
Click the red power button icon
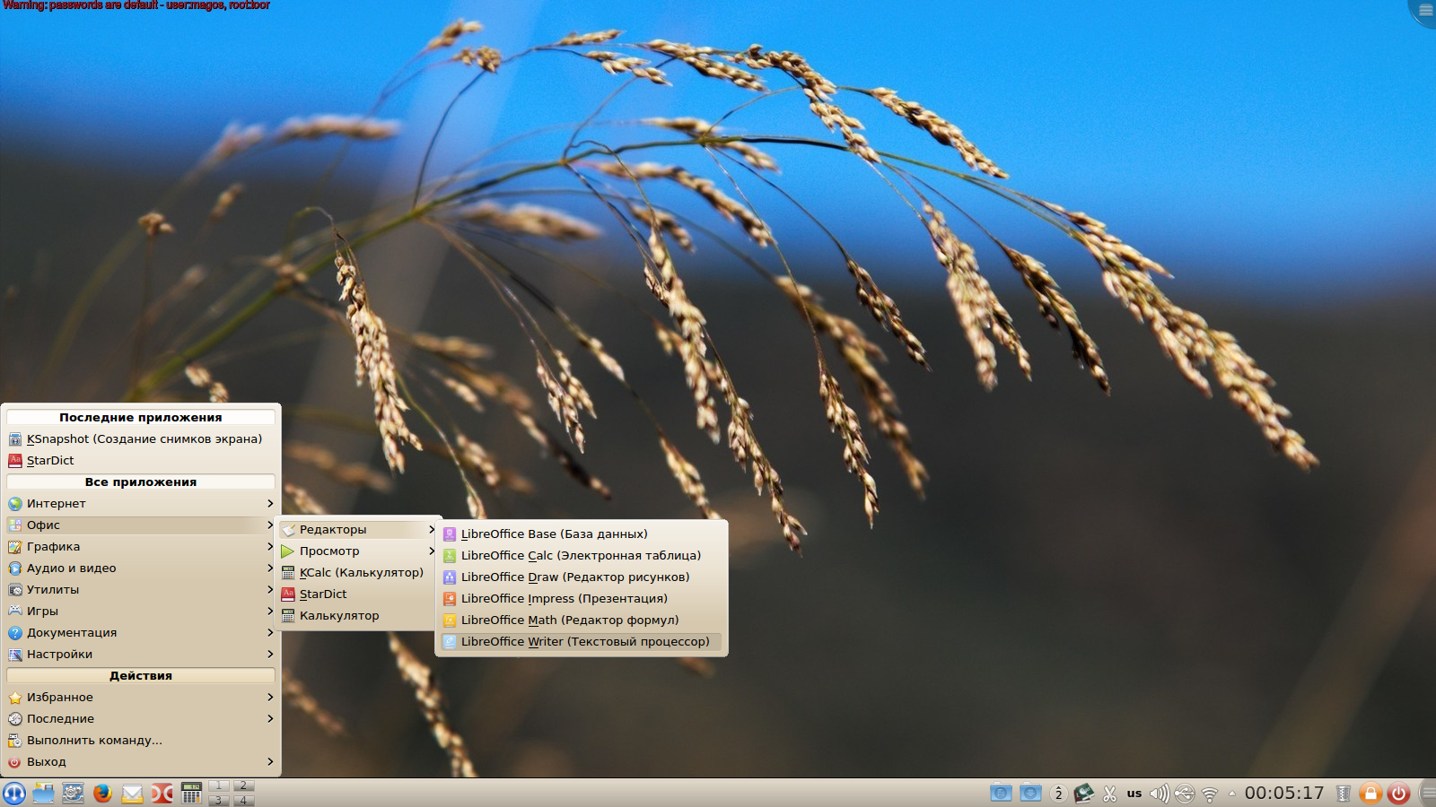1398,794
